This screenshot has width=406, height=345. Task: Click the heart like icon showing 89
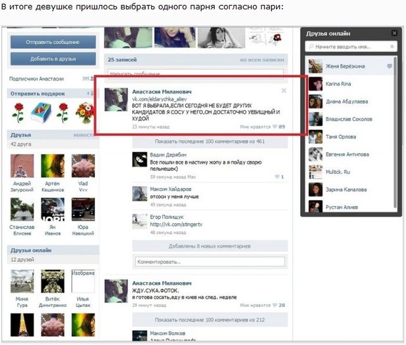point(275,126)
